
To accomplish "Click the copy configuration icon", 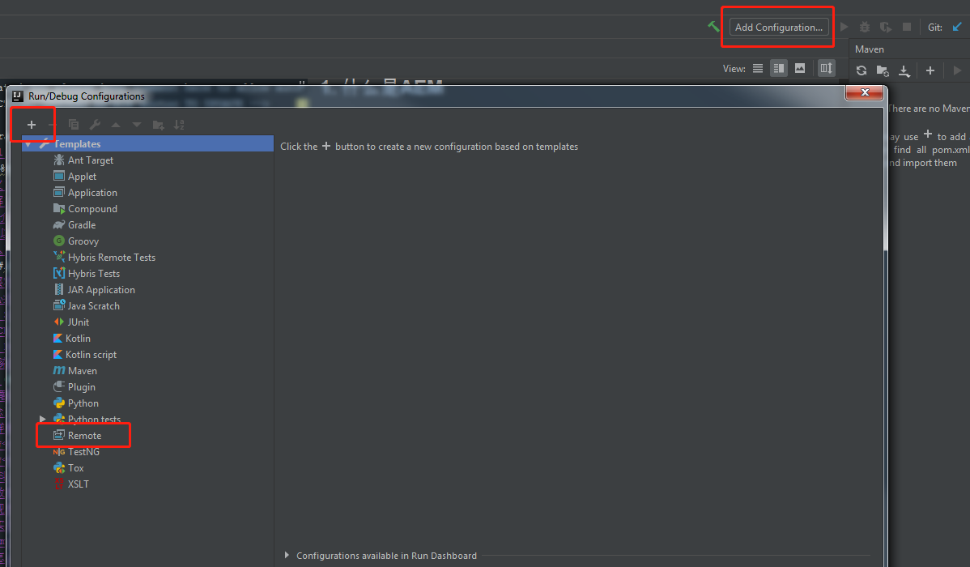I will tap(74, 125).
